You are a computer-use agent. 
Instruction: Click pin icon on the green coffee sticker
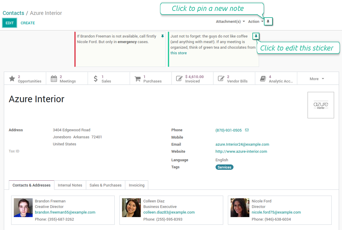[256, 36]
